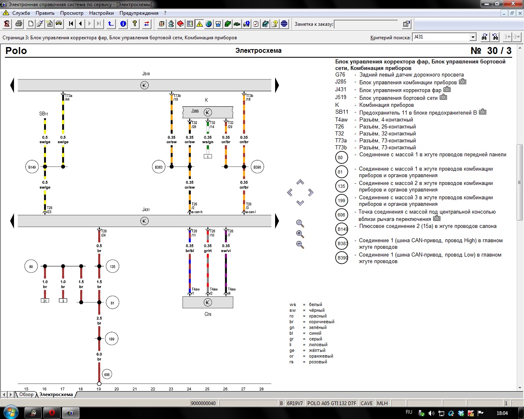The image size is (524, 419).
Task: Switch to the Обзор tab
Action: 26,395
